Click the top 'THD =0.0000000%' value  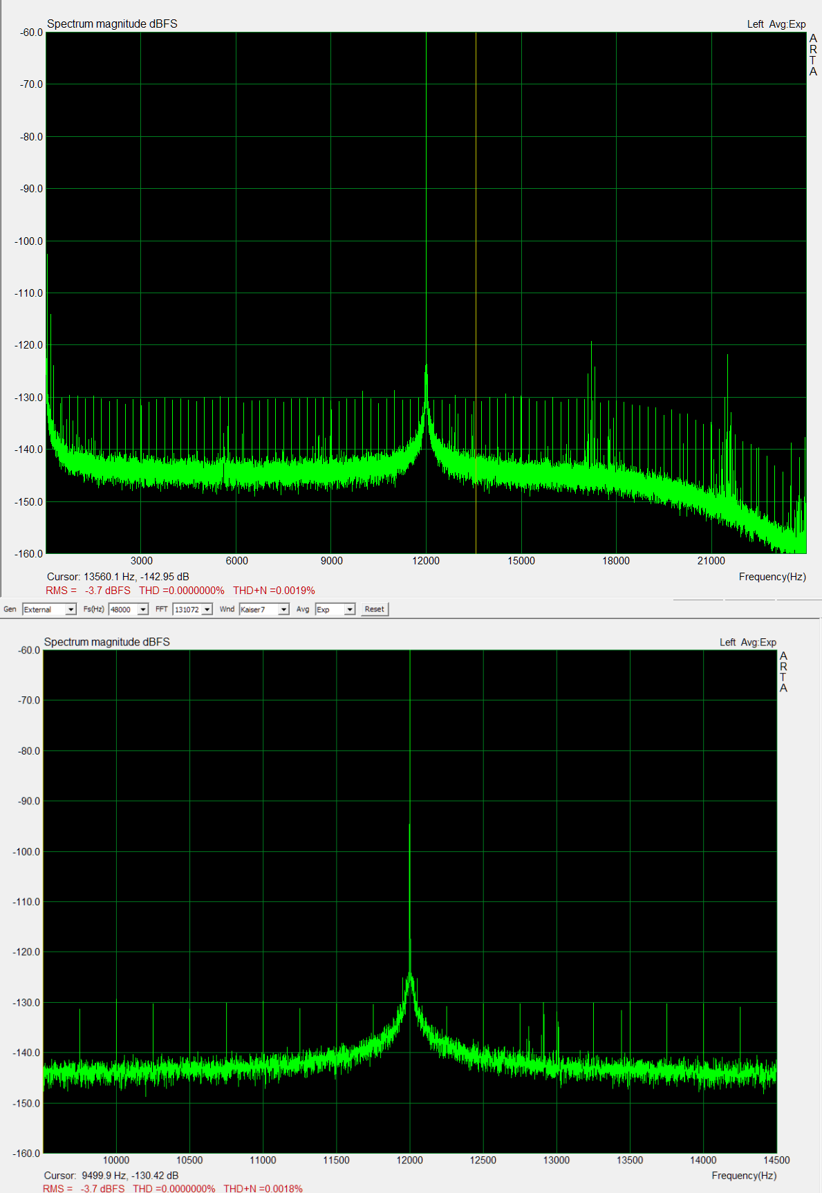coord(182,591)
